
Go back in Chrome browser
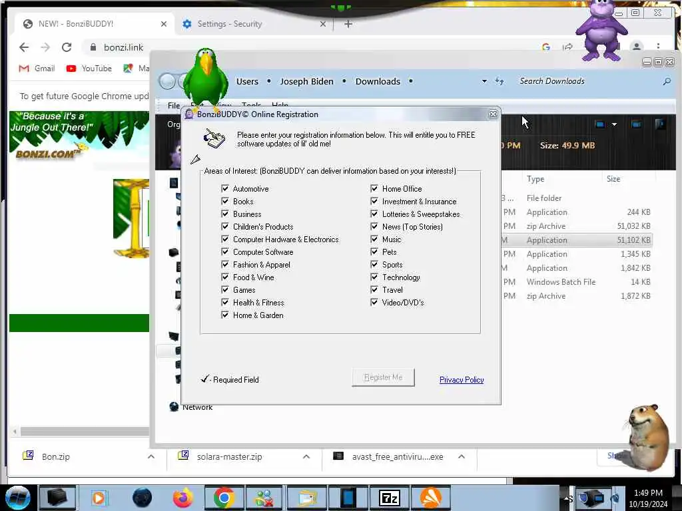coord(24,47)
